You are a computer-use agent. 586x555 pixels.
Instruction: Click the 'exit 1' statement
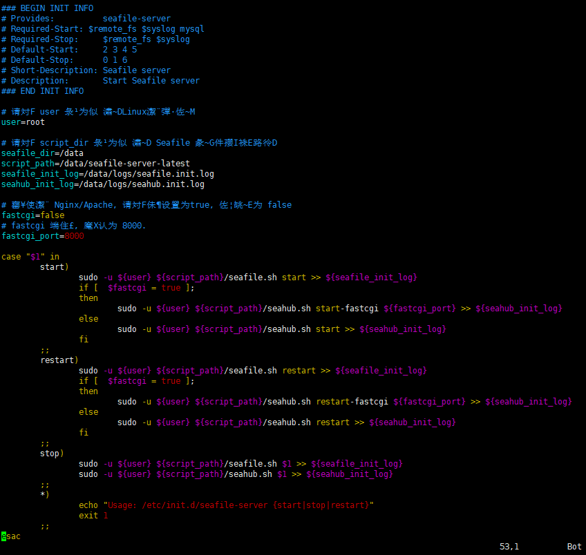(x=93, y=516)
